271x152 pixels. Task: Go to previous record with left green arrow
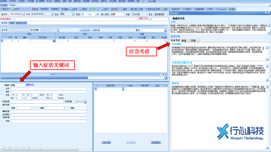[x=91, y=9]
